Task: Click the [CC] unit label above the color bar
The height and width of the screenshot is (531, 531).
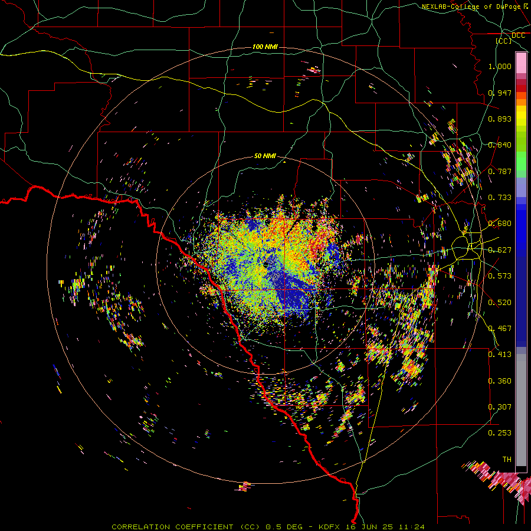Action: click(504, 41)
